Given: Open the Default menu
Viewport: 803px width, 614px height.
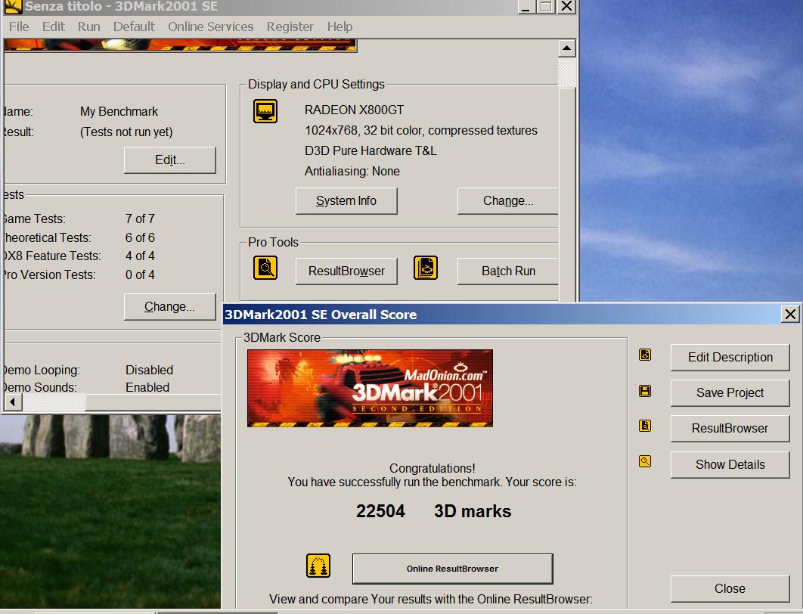Looking at the screenshot, I should click(x=134, y=26).
